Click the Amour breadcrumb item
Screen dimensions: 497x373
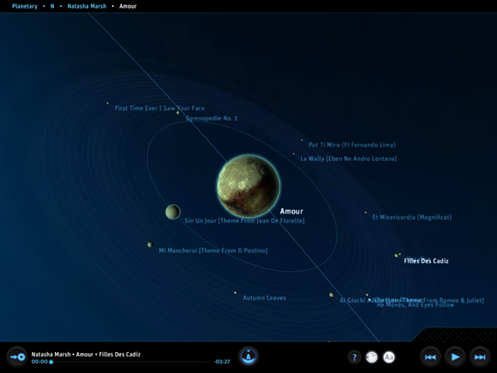[x=127, y=6]
